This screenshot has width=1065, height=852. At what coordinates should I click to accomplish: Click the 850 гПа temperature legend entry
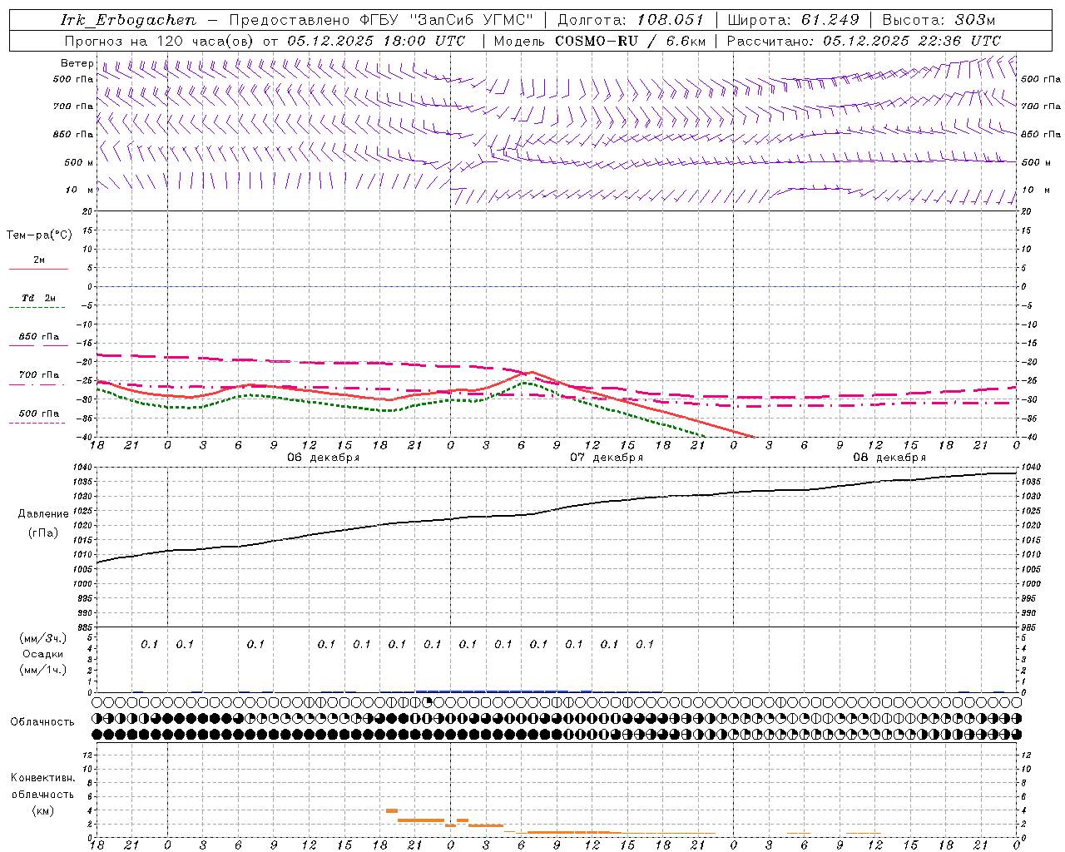pyautogui.click(x=38, y=337)
